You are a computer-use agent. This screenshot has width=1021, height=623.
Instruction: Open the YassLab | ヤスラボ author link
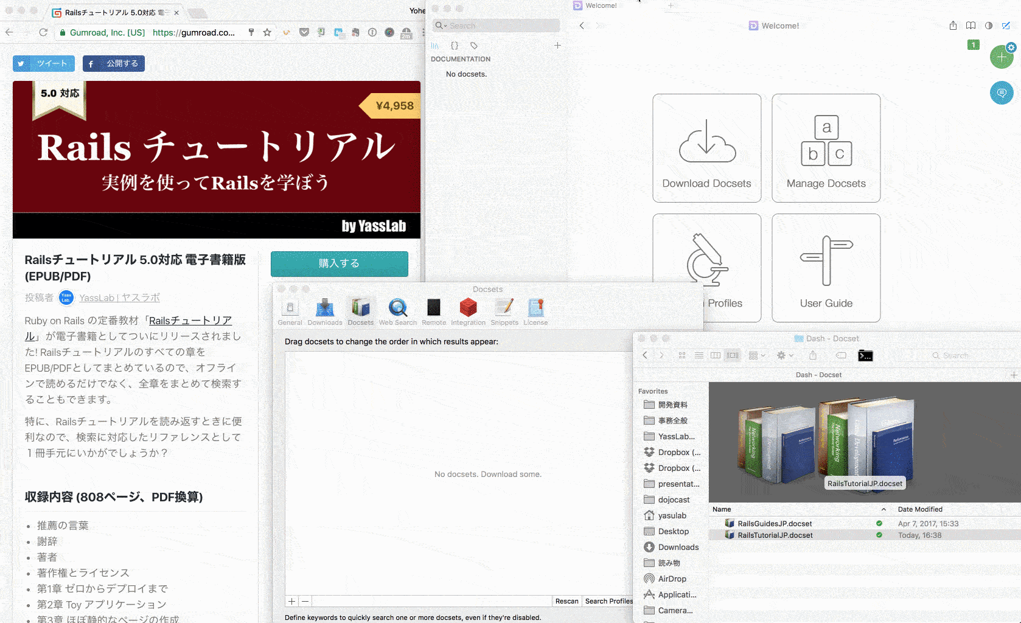point(119,298)
